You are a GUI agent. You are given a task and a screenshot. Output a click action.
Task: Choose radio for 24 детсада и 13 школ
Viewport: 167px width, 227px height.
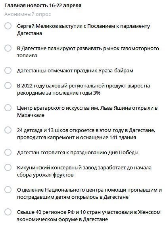click(x=8, y=130)
